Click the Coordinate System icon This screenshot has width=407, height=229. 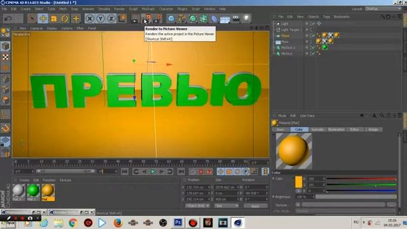click(122, 18)
